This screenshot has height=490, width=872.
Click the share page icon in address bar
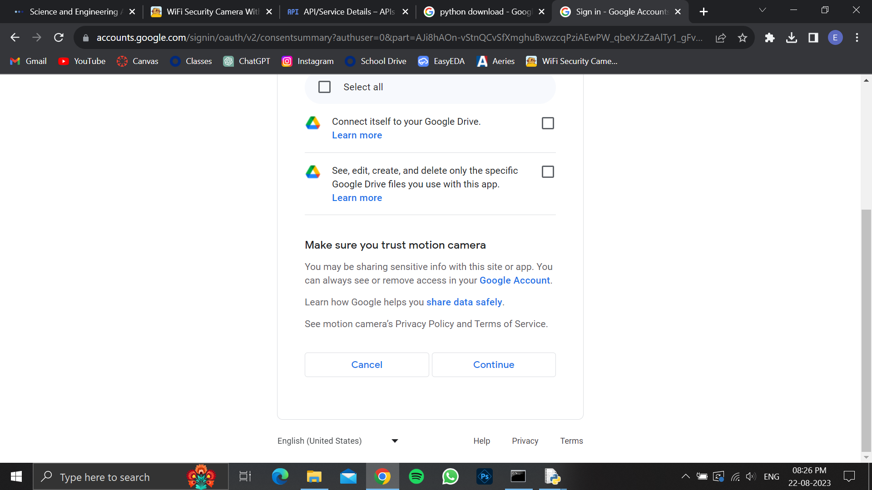coord(721,38)
